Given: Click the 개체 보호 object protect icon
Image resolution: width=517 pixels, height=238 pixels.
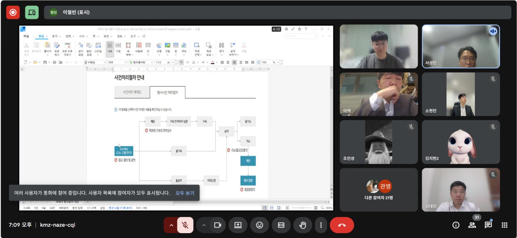Looking at the screenshot, I should (x=209, y=49).
